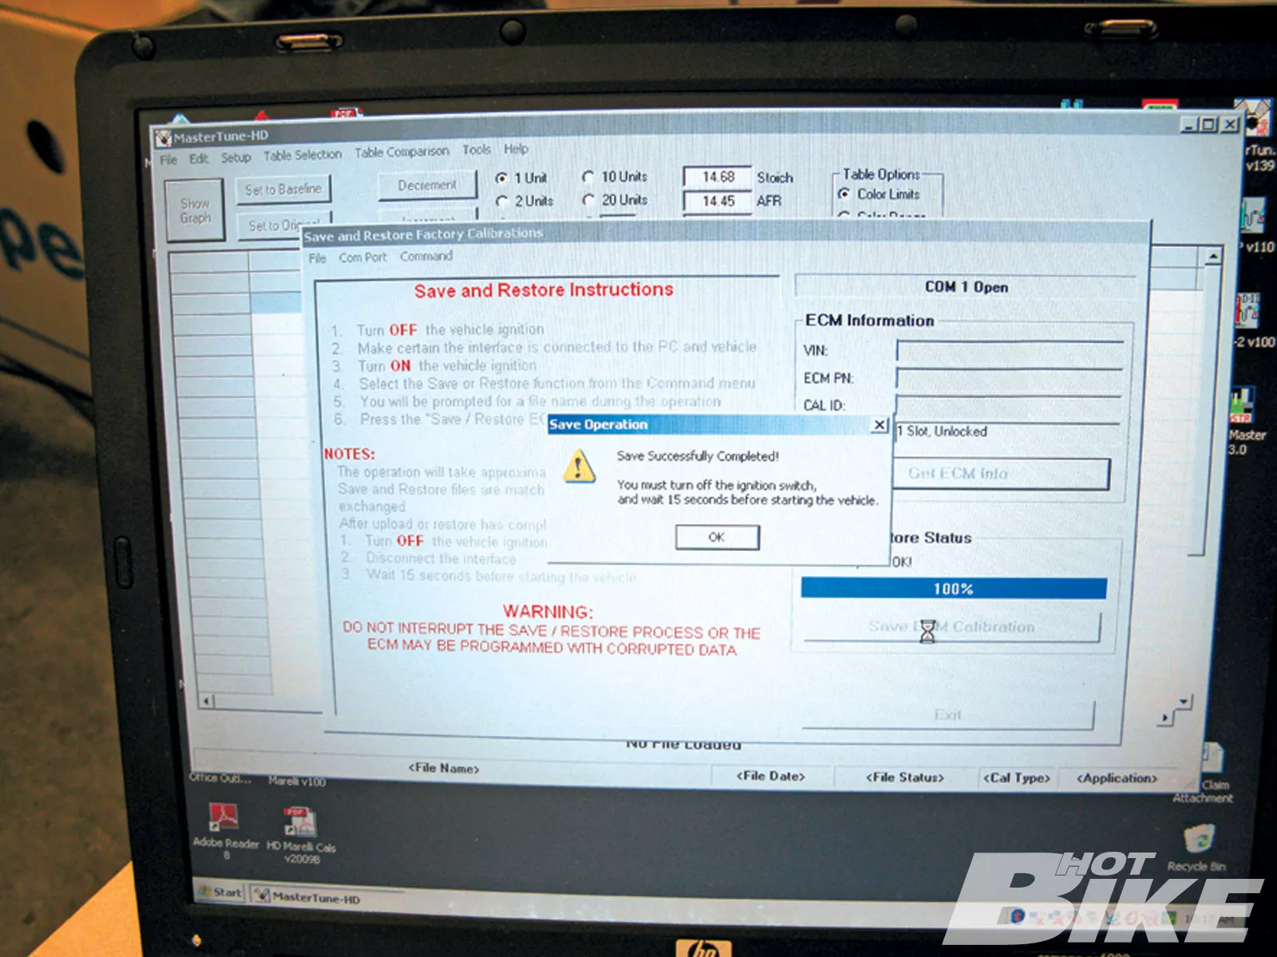Click the Cal Type status cell

[1017, 778]
